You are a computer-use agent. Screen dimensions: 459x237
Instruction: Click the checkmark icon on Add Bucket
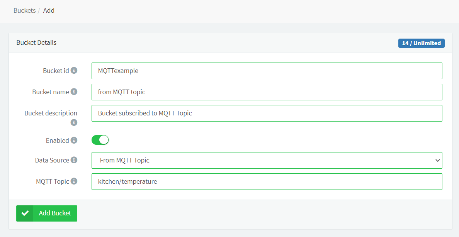tap(25, 213)
